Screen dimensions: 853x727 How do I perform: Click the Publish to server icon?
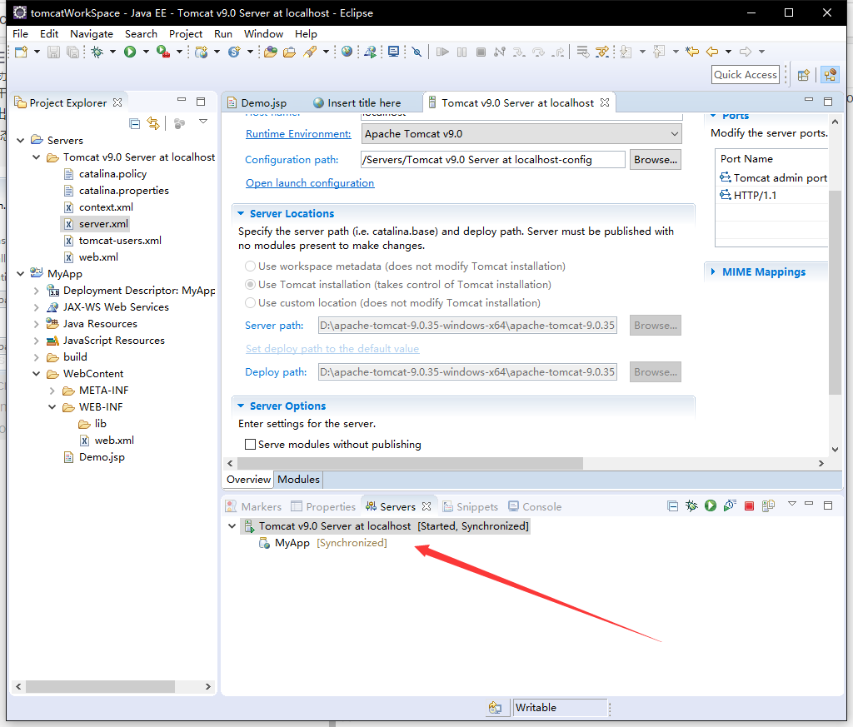[x=768, y=506]
